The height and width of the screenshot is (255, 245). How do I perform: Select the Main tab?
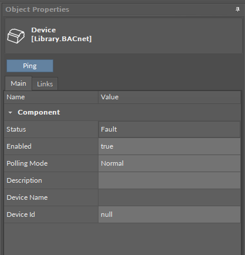pos(18,83)
